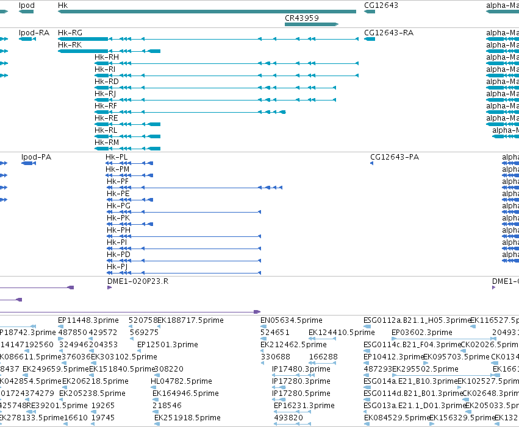
Task: Select the Hk-RK transcript label
Action: [x=70, y=45]
